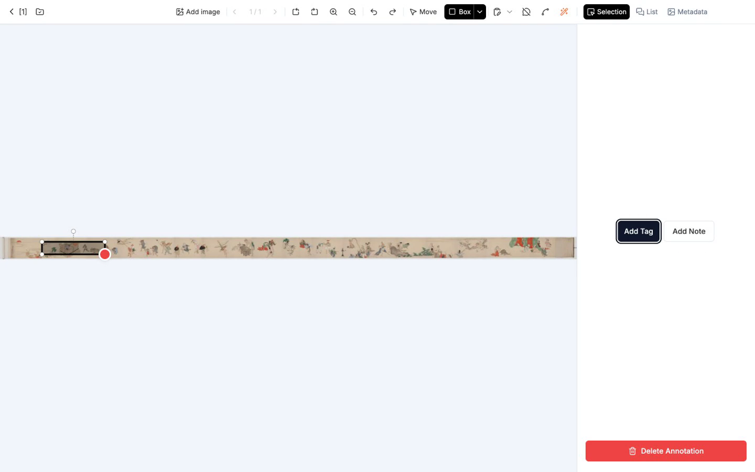755x472 pixels.
Task: Click the red corner handle of the box
Action: coord(105,254)
